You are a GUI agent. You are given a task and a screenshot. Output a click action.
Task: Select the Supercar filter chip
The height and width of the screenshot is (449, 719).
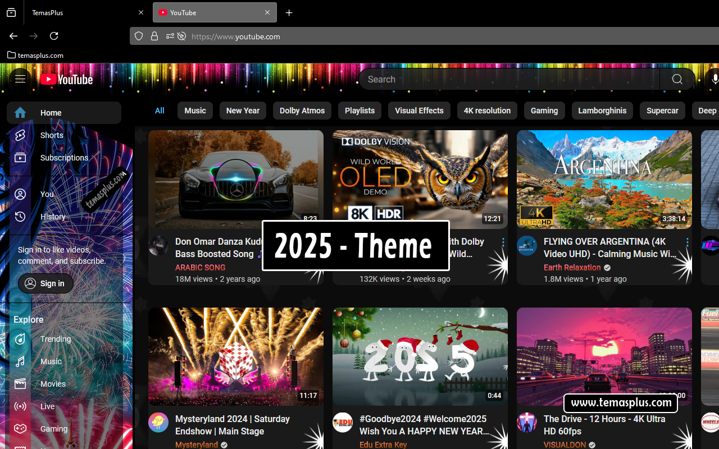(x=662, y=111)
